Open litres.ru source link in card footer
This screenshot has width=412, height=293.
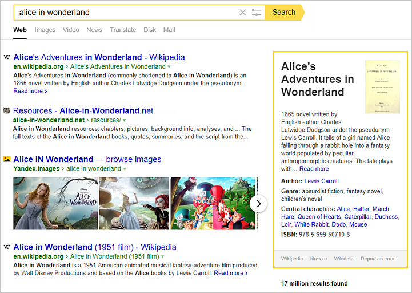point(318,259)
